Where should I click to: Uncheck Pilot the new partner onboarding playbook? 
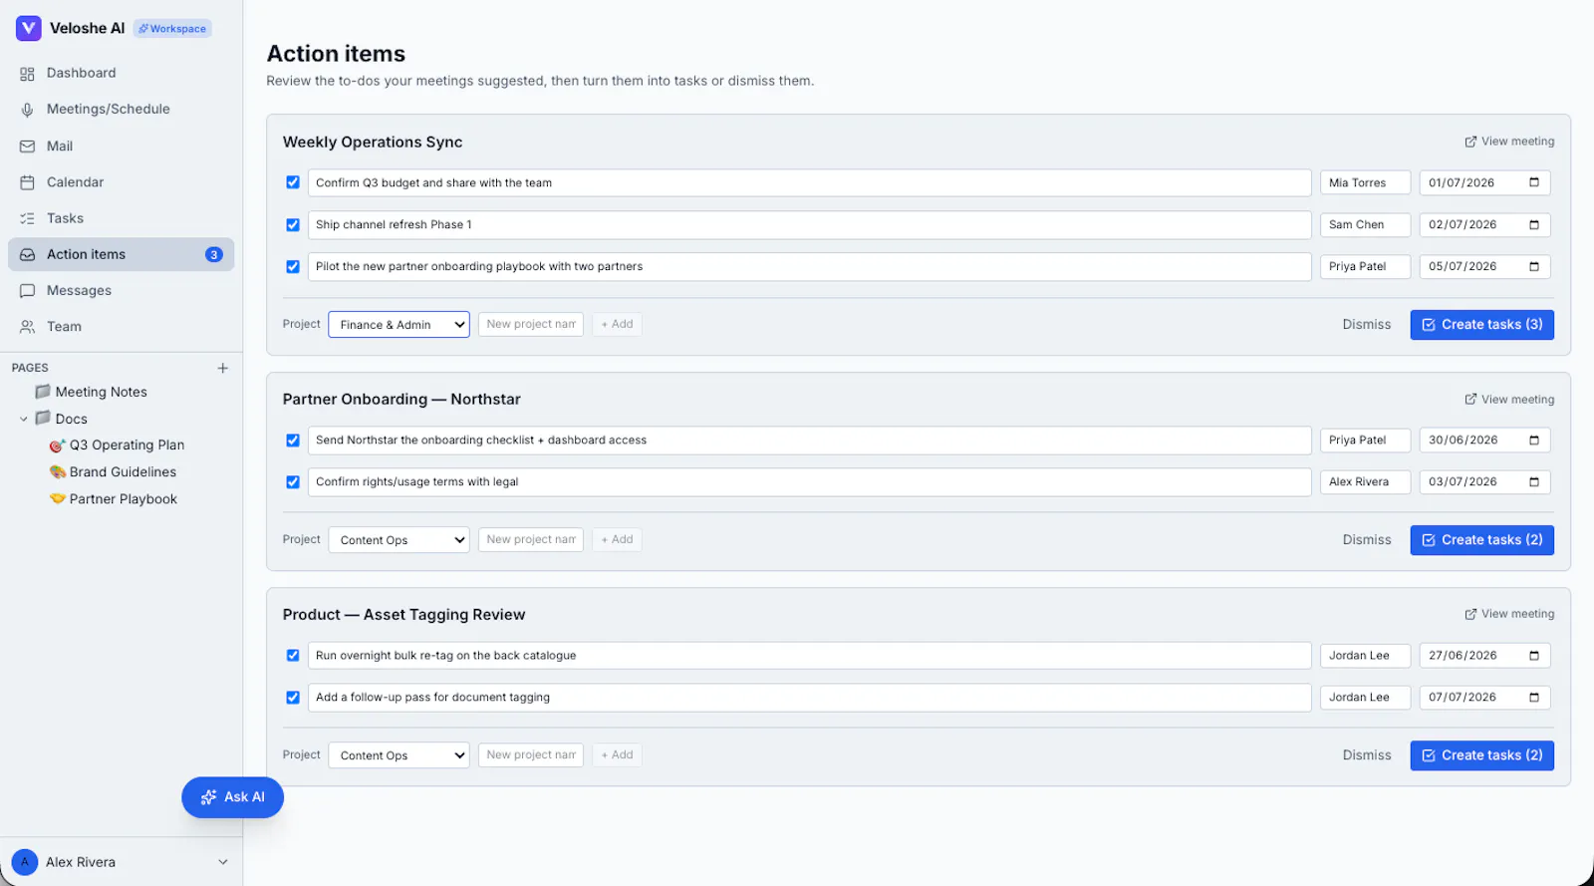[x=293, y=267]
